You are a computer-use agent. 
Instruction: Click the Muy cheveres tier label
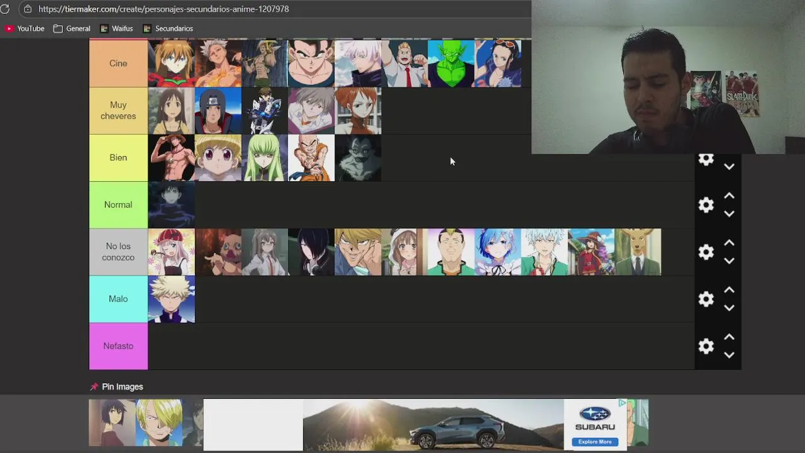coord(118,111)
